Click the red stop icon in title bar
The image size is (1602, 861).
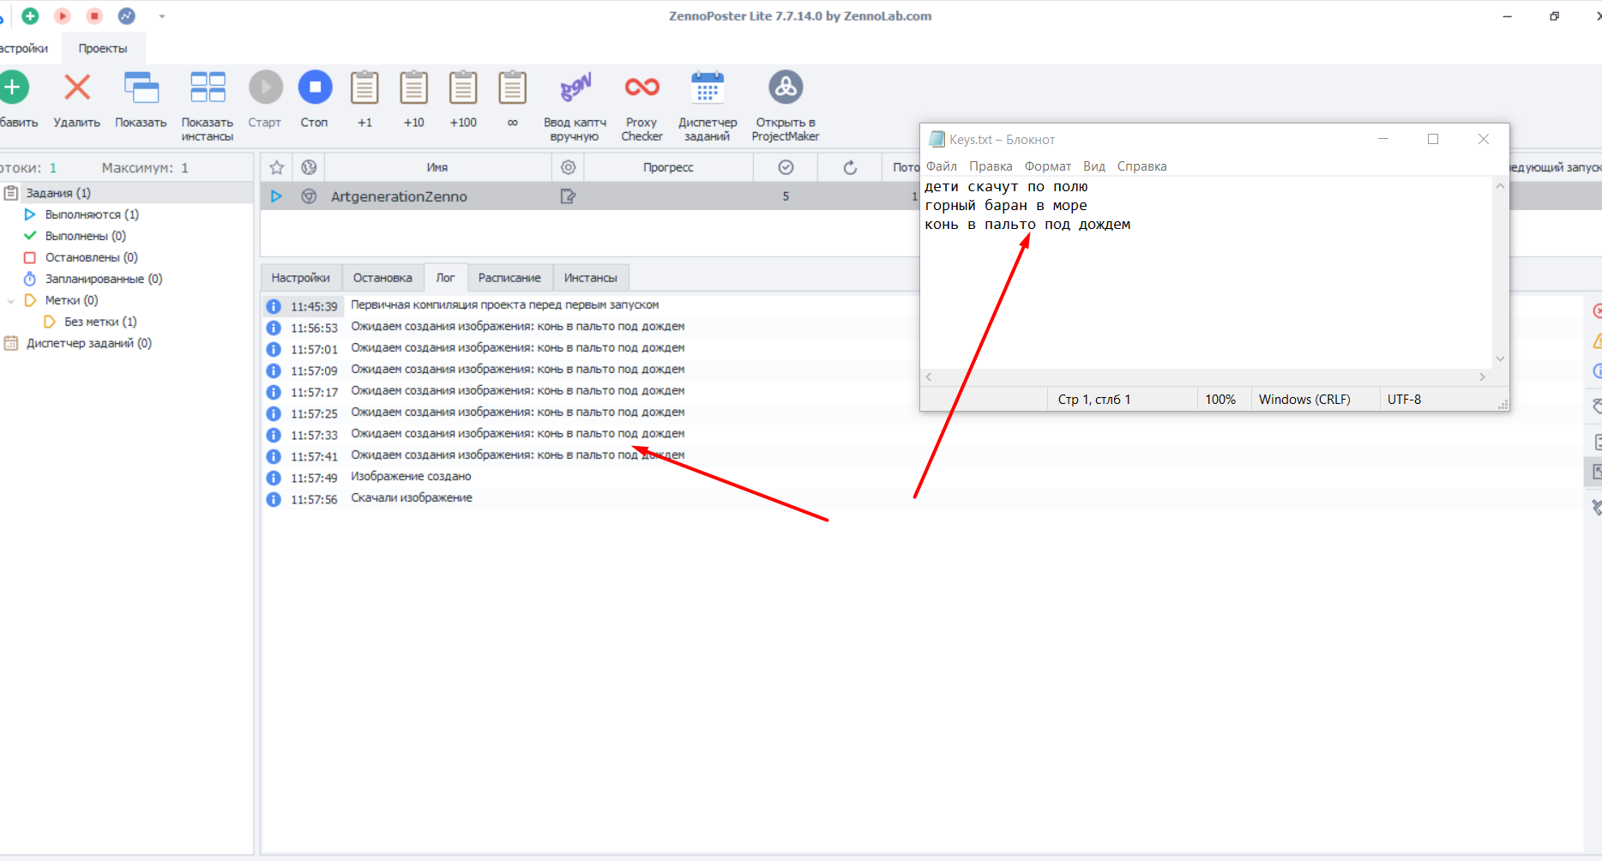pyautogui.click(x=94, y=16)
